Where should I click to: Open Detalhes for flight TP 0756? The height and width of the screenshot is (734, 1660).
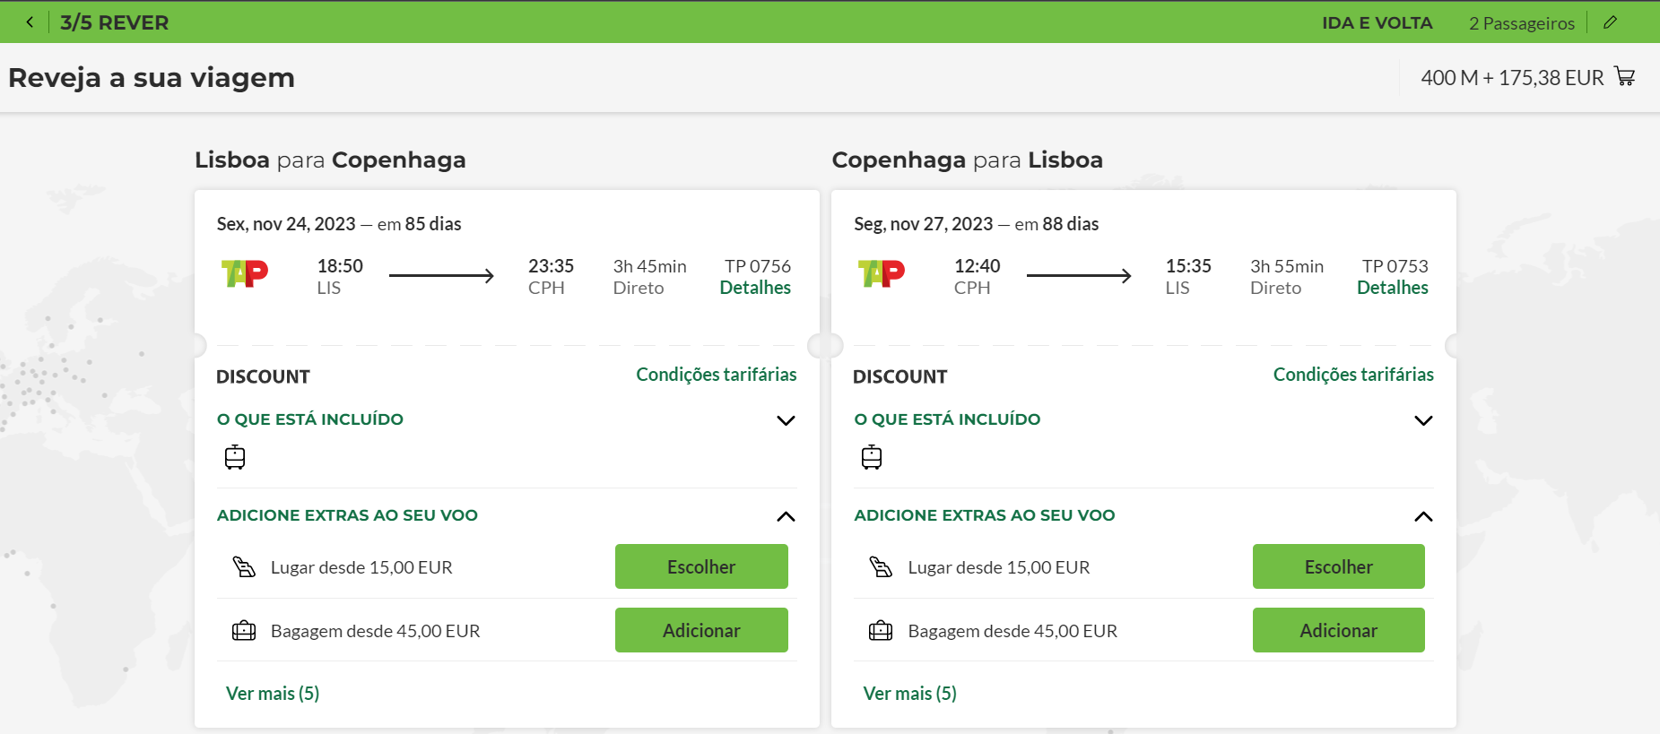[755, 288]
